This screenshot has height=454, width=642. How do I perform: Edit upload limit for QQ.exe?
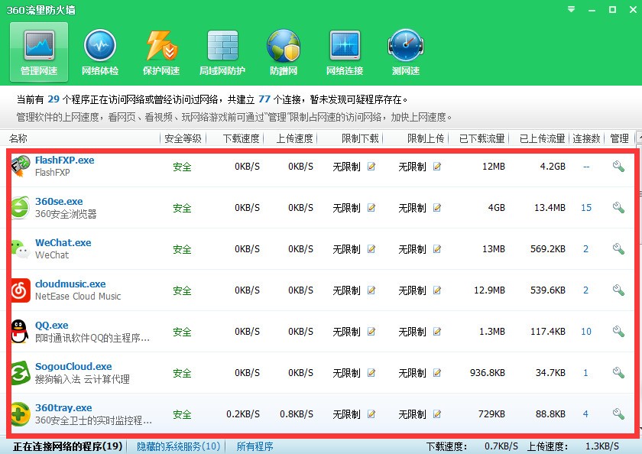[x=437, y=332]
